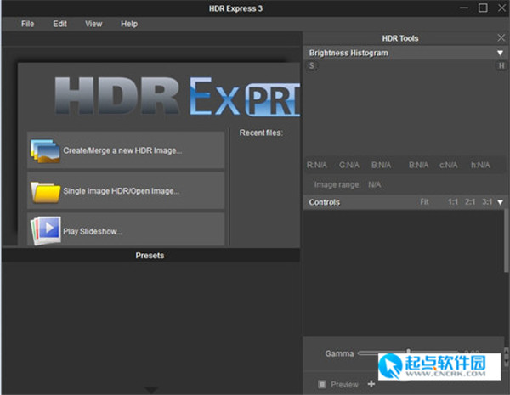Collapse the Brightness Histogram section

coord(501,53)
